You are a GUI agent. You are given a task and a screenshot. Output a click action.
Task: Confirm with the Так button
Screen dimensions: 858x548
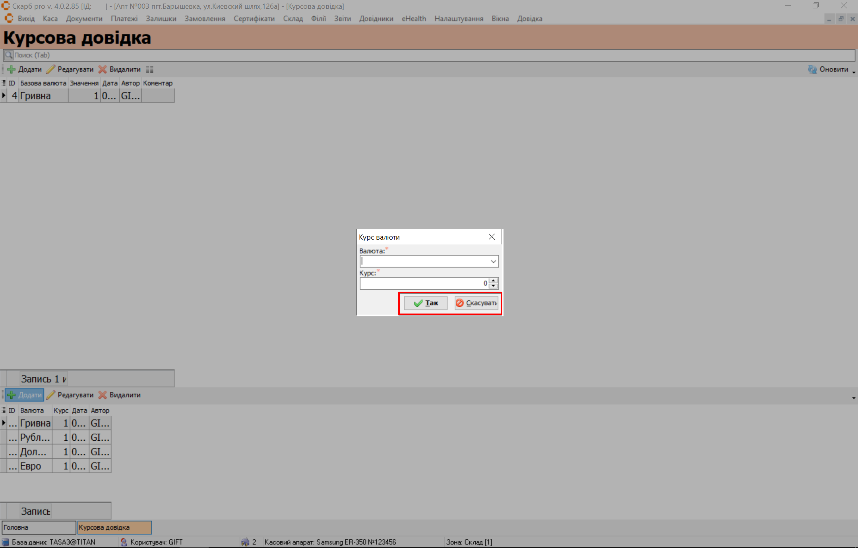426,303
